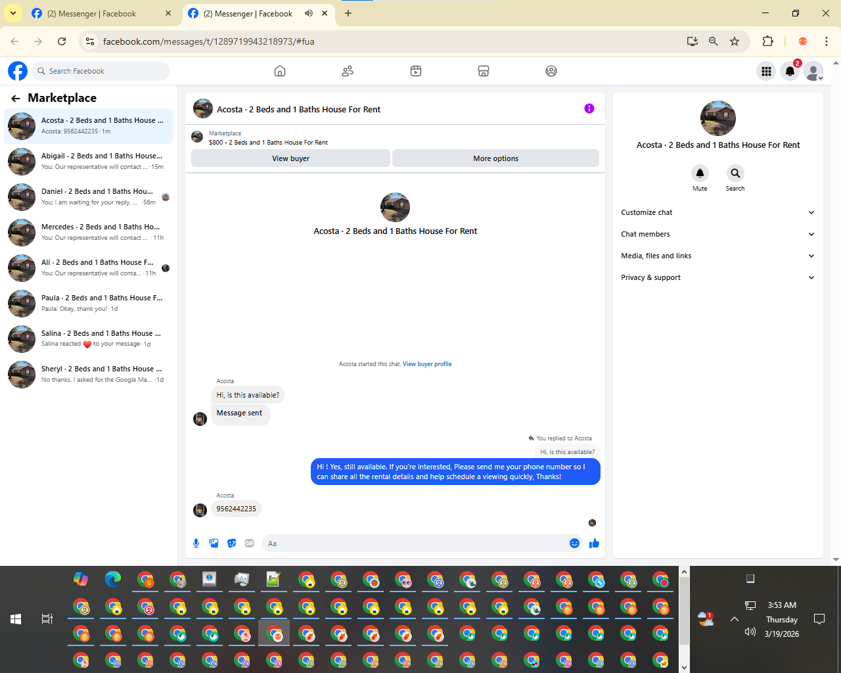Open Task View on taskbar
The image size is (841, 673).
[x=47, y=619]
